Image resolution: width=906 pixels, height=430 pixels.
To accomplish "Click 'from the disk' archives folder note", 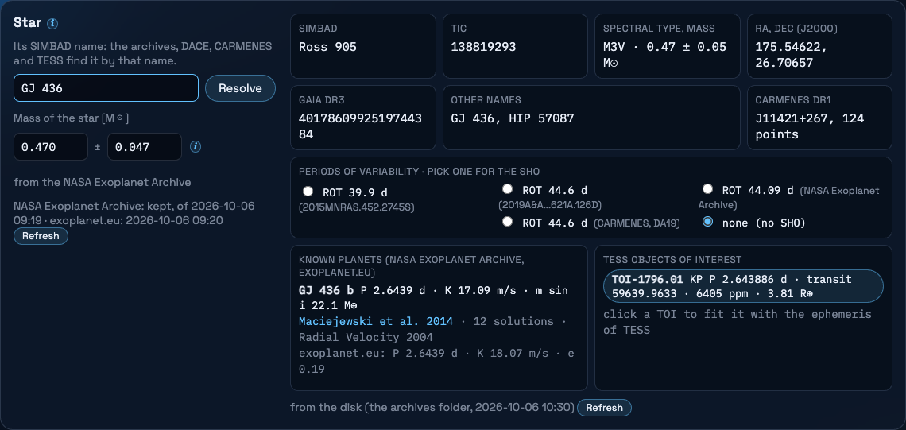I will 432,408.
